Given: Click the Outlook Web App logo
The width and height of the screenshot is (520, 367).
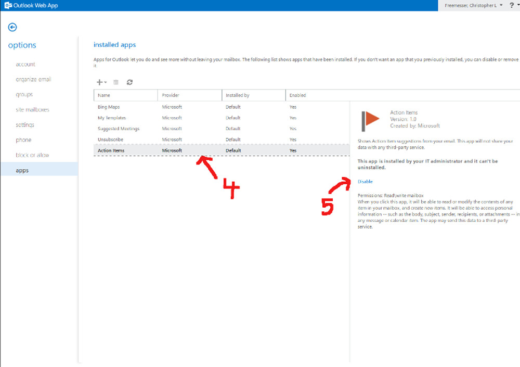Looking at the screenshot, I should 8,6.
